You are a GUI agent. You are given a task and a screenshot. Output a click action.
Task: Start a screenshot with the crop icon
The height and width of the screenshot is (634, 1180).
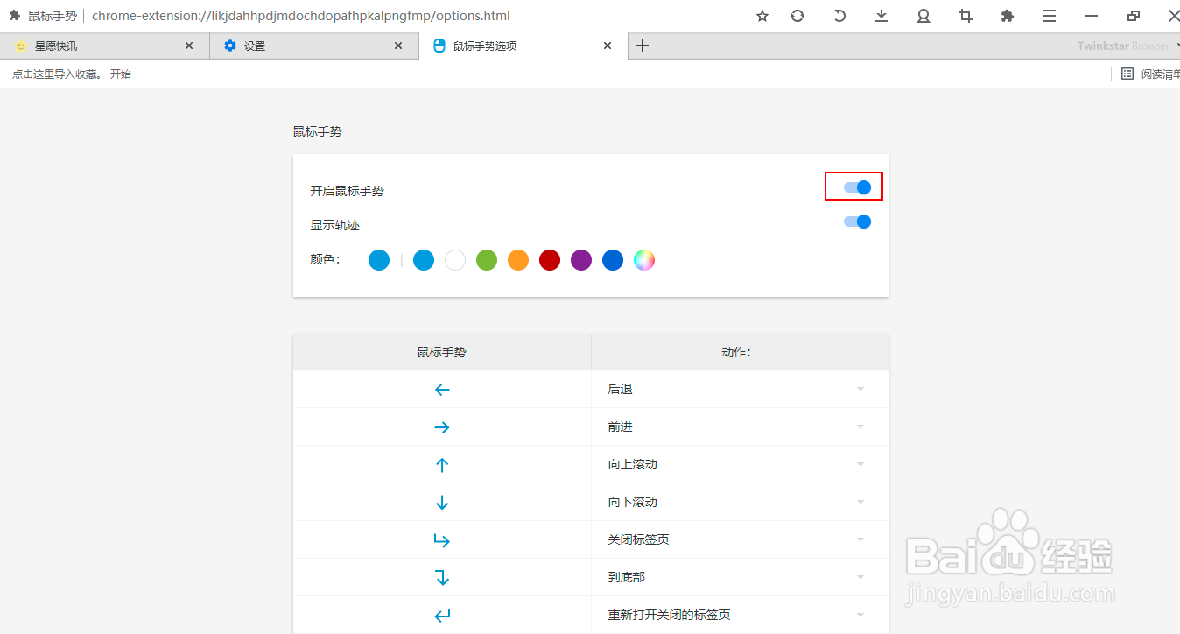point(965,16)
